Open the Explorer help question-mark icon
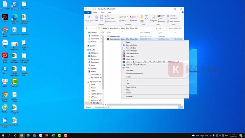The height and width of the screenshot is (138, 245). [x=182, y=12]
